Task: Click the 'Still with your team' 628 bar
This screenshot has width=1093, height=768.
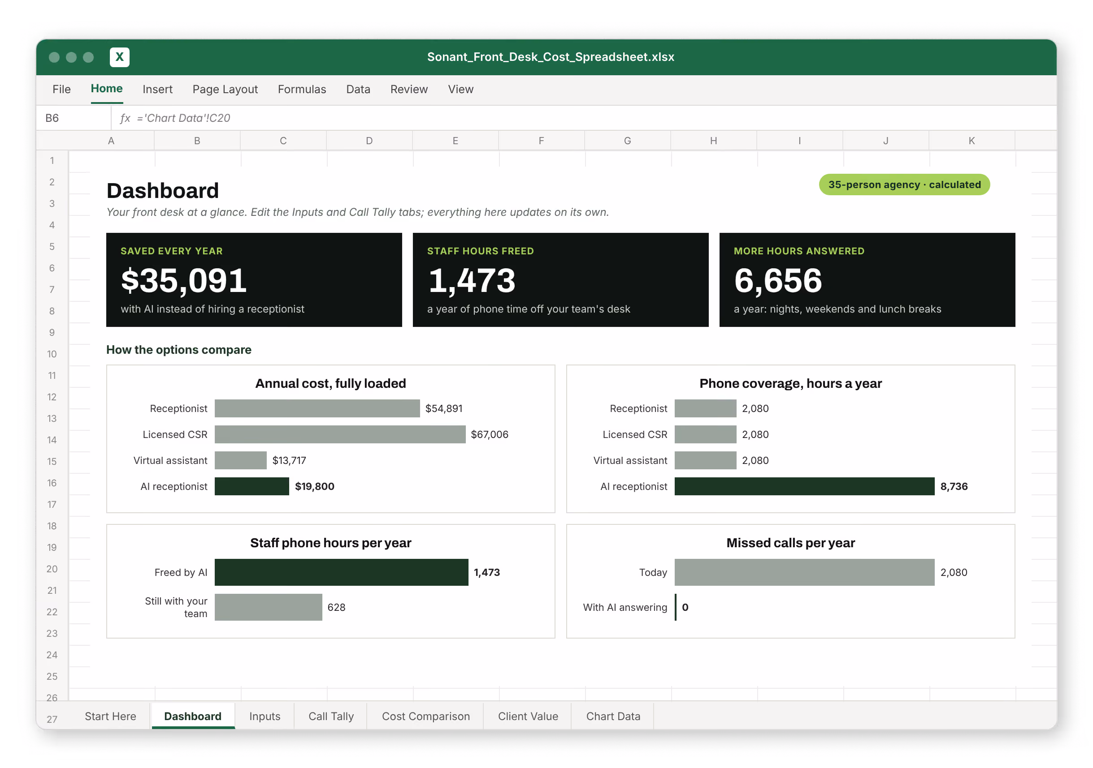Action: [269, 607]
